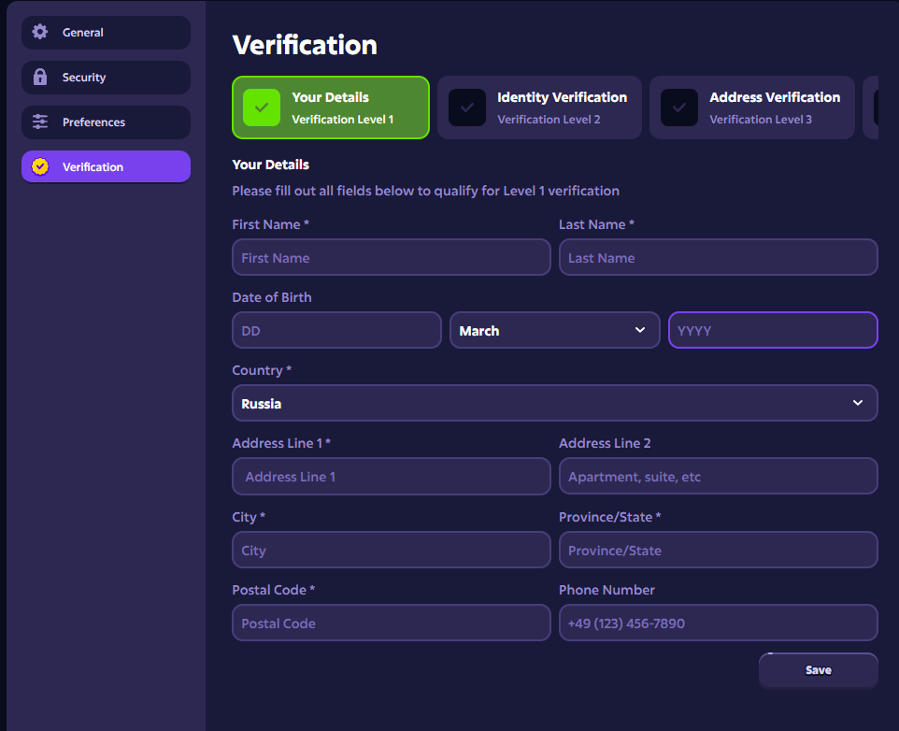Focus the First Name input field
The width and height of the screenshot is (899, 731).
click(391, 257)
